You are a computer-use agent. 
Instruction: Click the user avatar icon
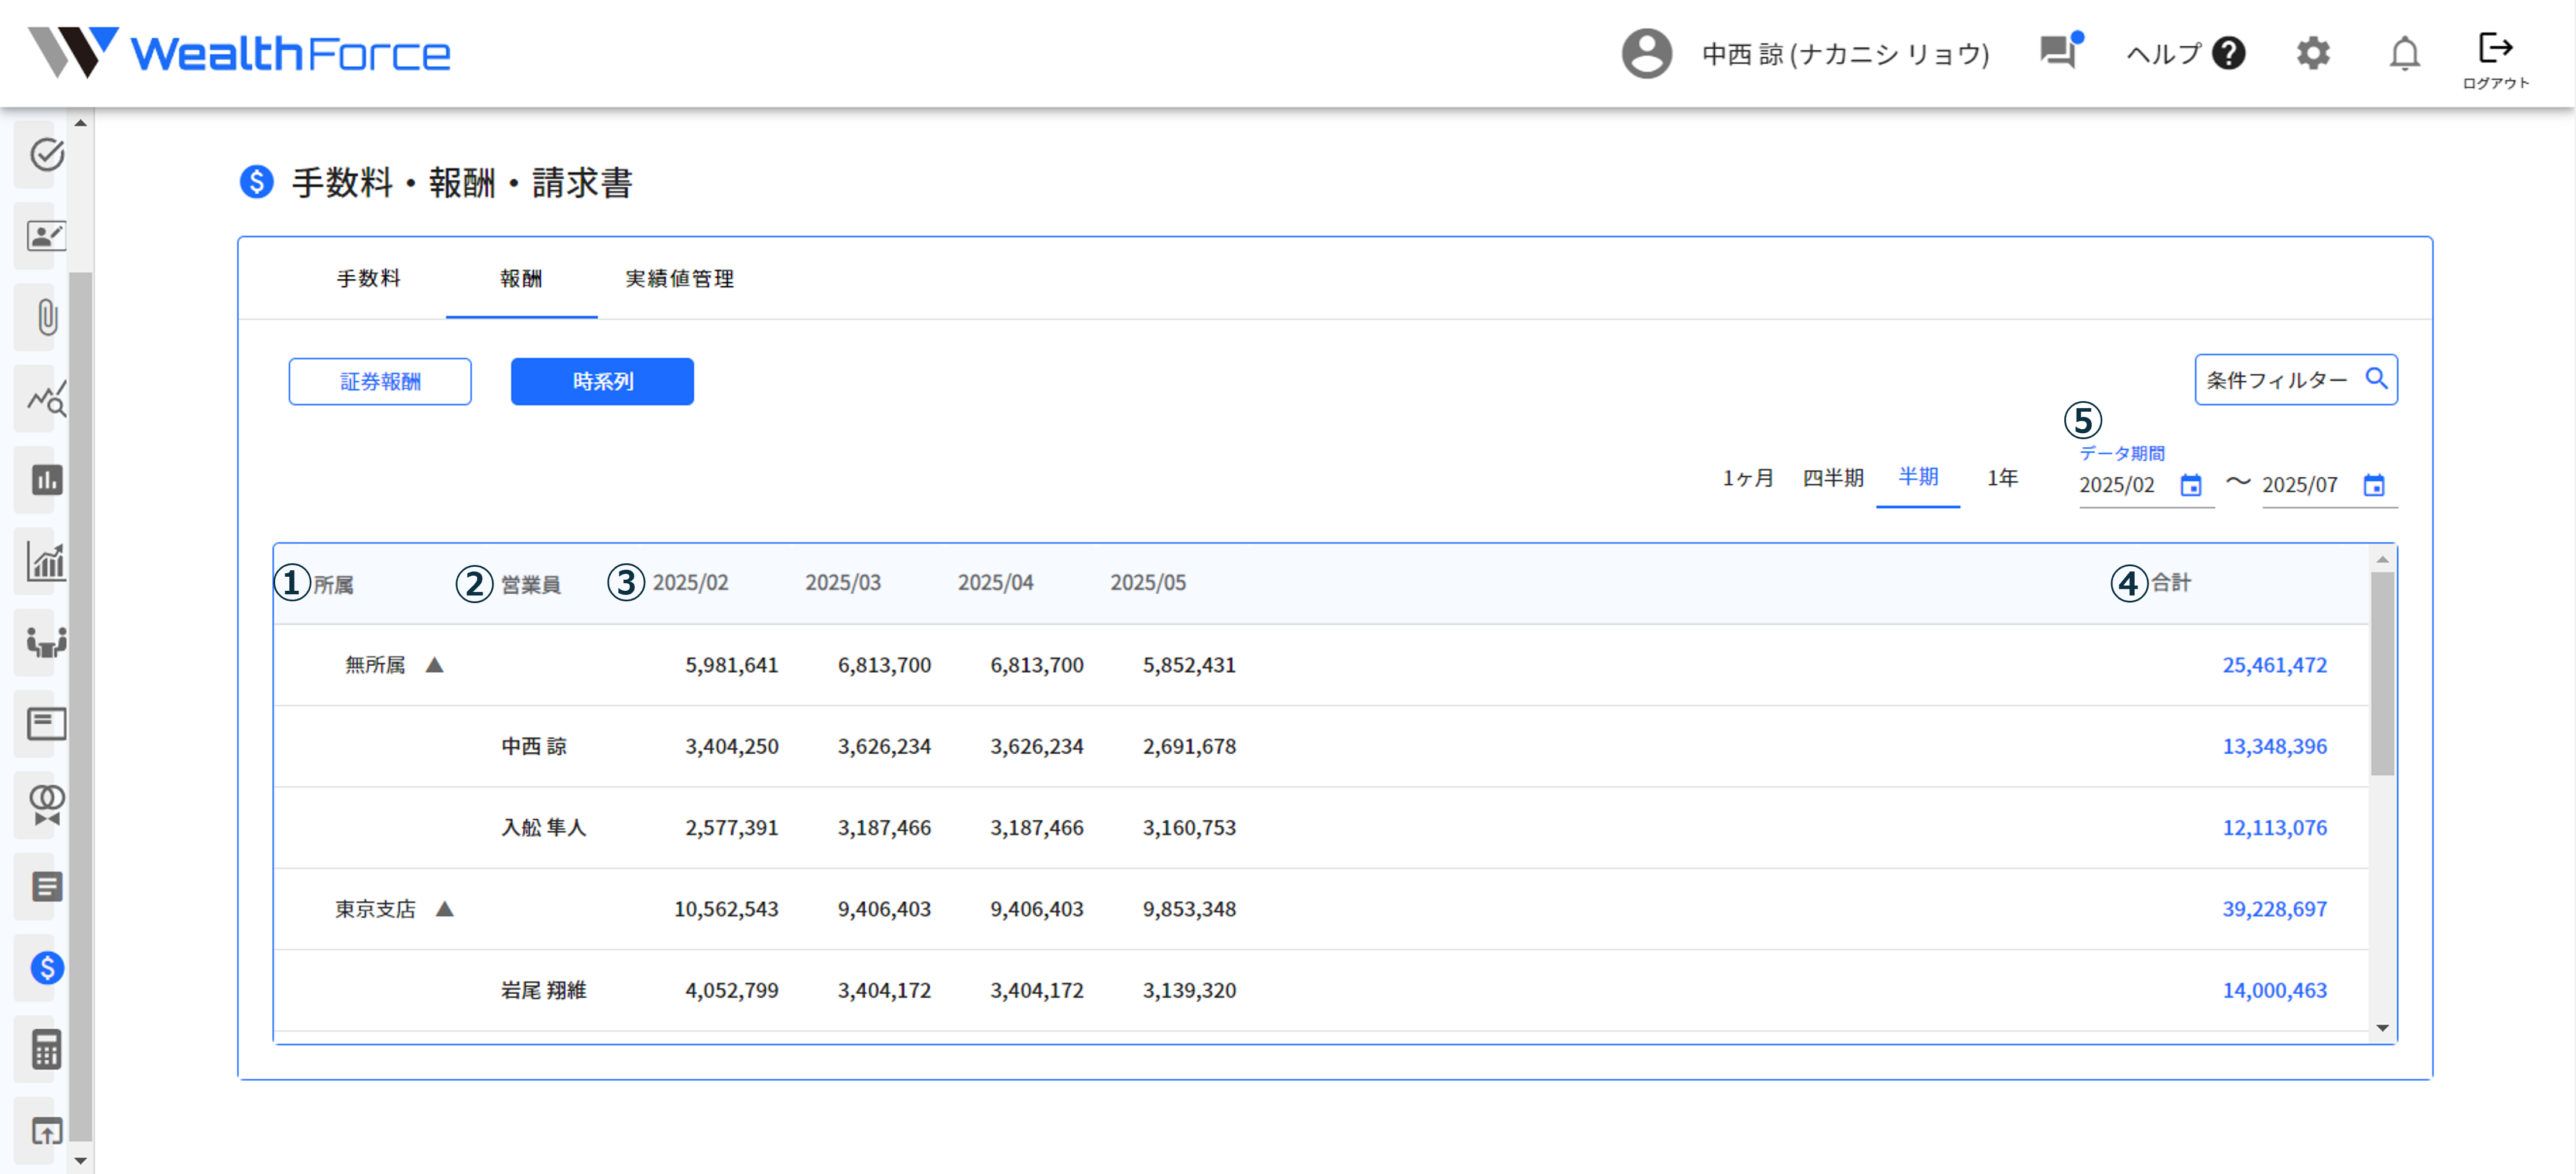tap(1646, 53)
